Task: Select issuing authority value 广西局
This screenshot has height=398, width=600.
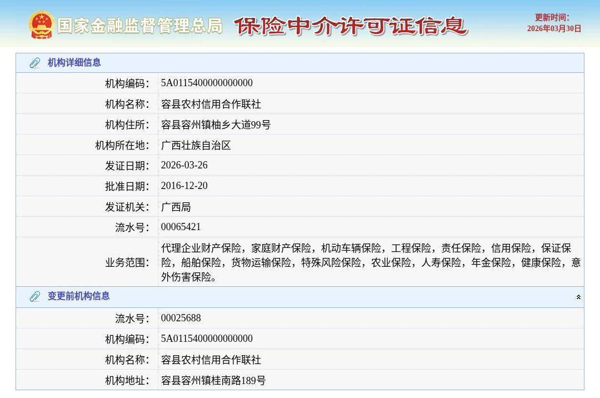Action: point(176,207)
